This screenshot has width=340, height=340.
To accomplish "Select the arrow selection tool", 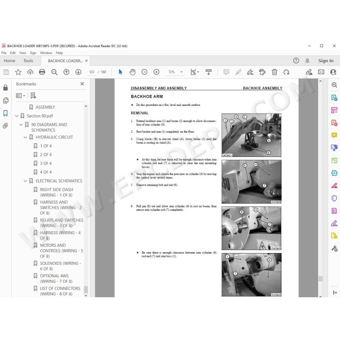I will (x=120, y=72).
